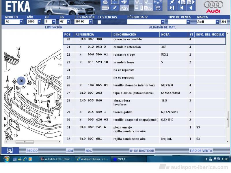Select row 'arandela retencion'
The image size is (231, 173).
(144, 48)
